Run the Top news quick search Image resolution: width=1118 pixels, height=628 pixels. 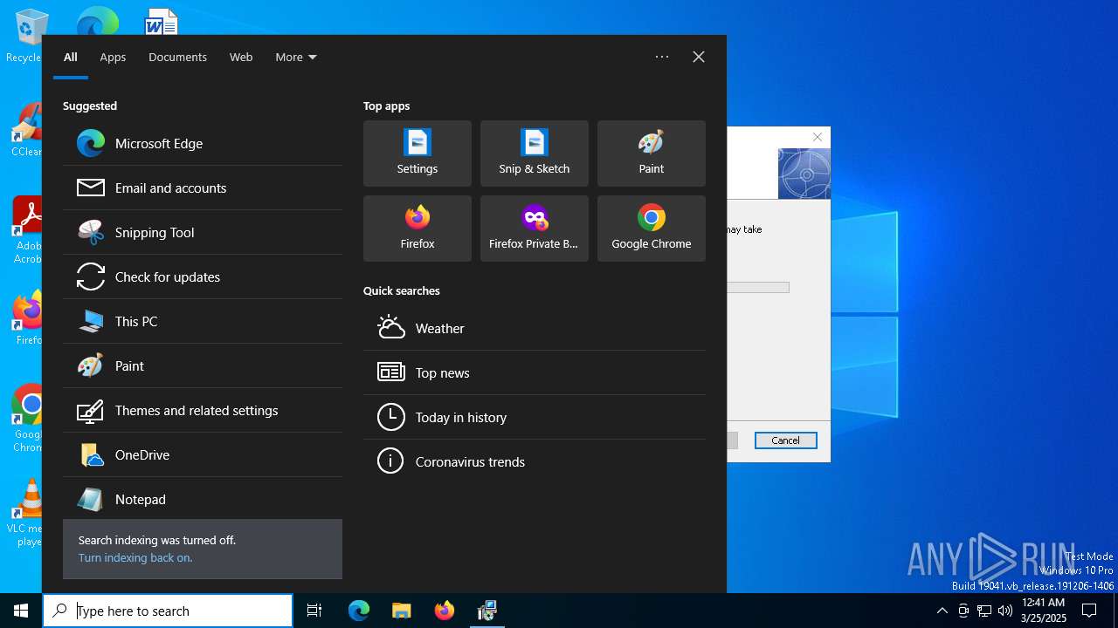(535, 372)
